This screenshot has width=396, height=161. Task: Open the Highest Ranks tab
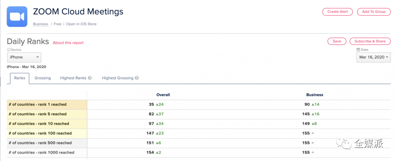(x=73, y=78)
